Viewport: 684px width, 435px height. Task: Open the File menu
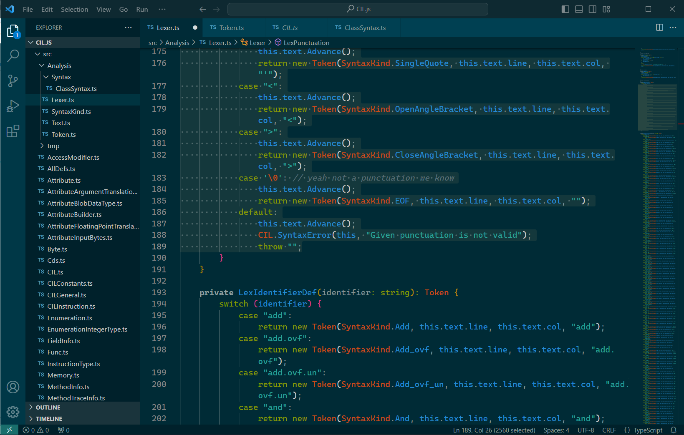pos(28,9)
